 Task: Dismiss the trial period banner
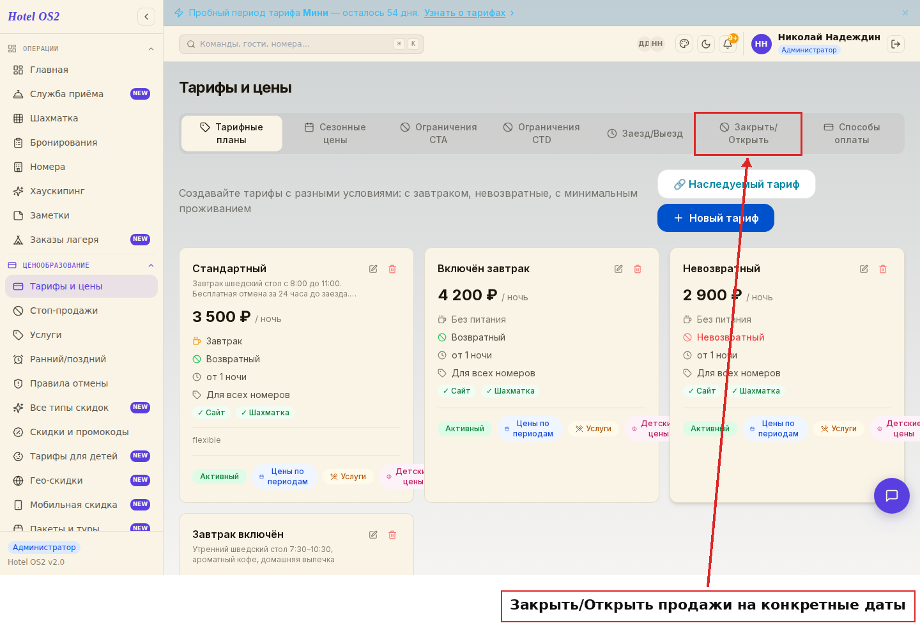(x=905, y=13)
